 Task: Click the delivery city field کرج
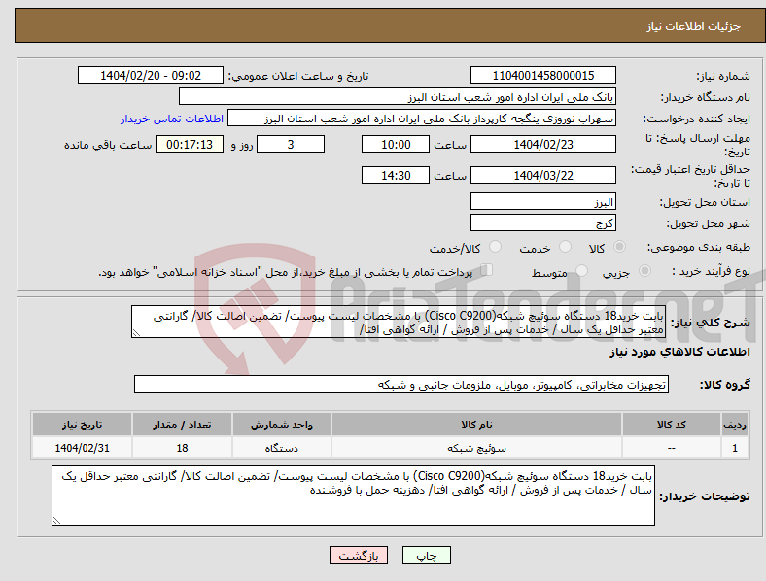[542, 222]
